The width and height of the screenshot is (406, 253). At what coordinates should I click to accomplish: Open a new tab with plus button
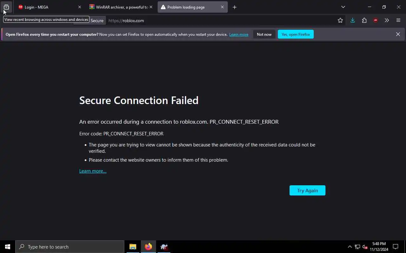[x=234, y=7]
